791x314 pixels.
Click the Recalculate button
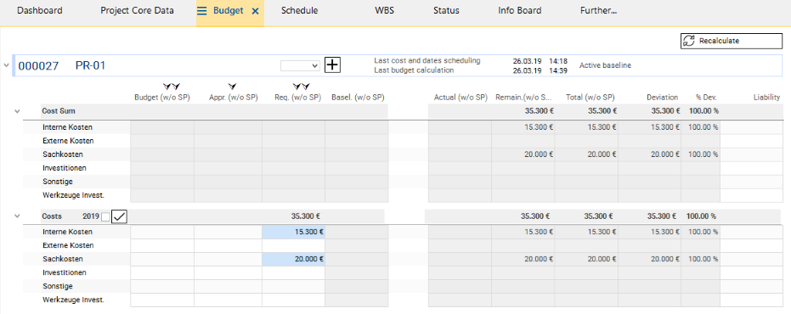pos(731,41)
